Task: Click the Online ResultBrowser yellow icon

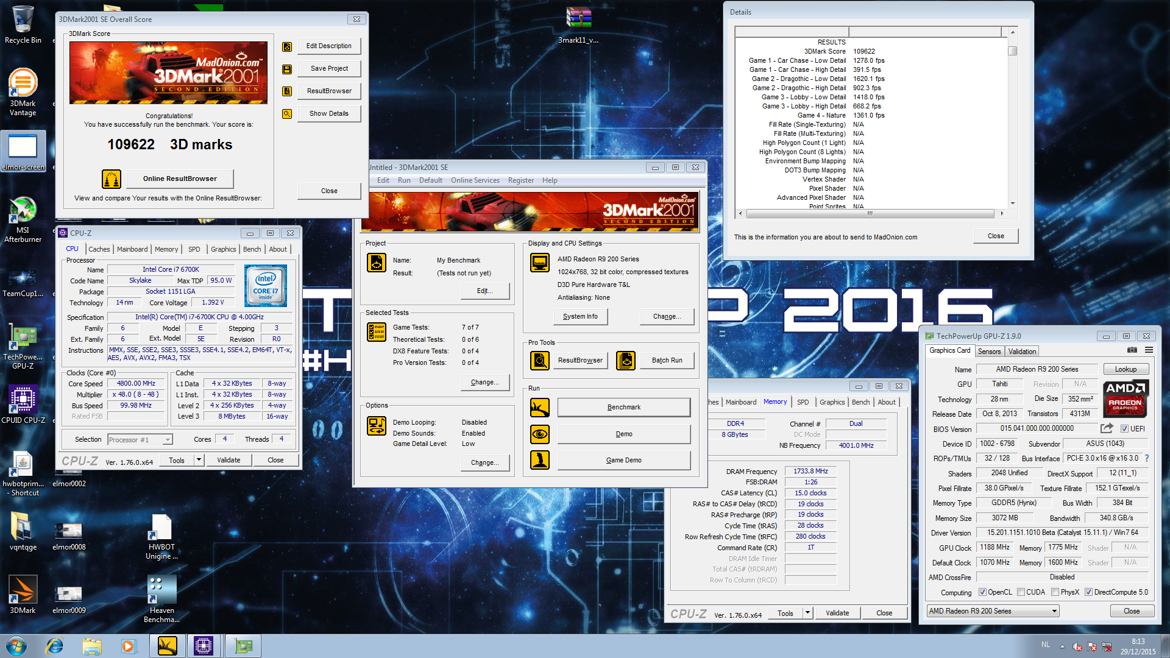Action: click(112, 179)
